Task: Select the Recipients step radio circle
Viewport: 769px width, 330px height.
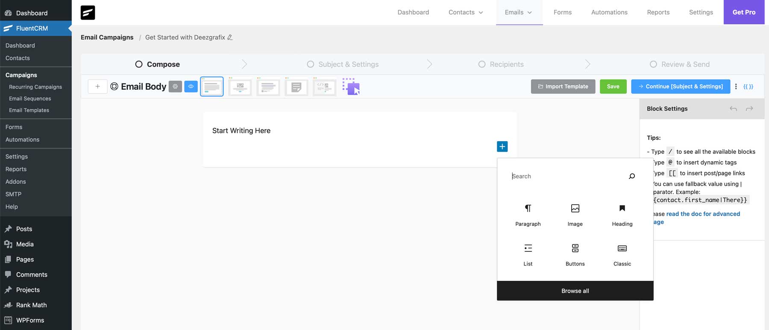Action: click(482, 64)
